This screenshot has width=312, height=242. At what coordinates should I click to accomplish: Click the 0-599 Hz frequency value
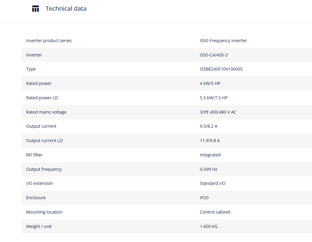click(x=208, y=169)
